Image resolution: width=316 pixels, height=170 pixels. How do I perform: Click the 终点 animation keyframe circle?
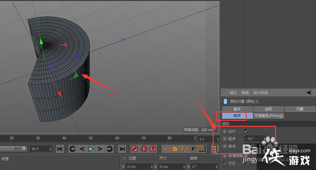coord(225,146)
